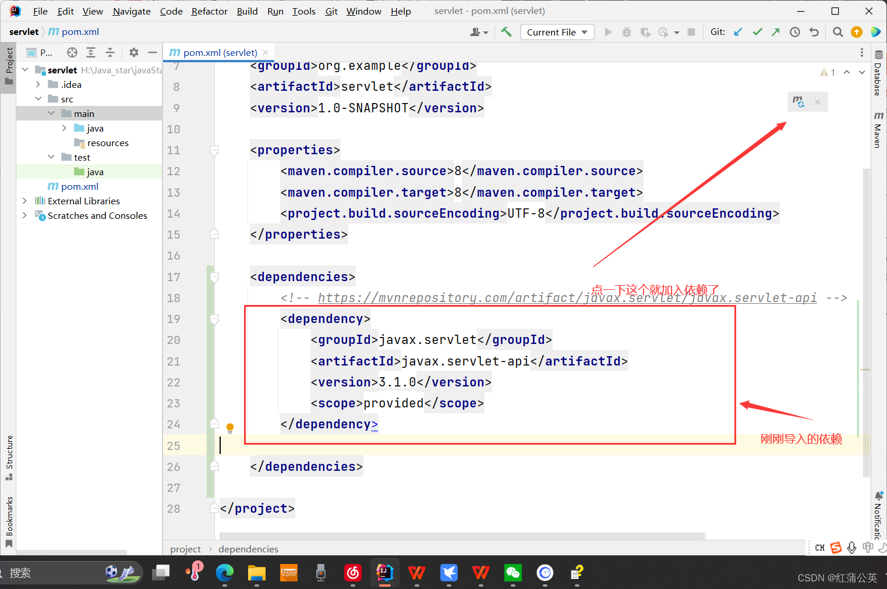Open the profiler run dropdown arrow
The width and height of the screenshot is (887, 589).
click(677, 33)
